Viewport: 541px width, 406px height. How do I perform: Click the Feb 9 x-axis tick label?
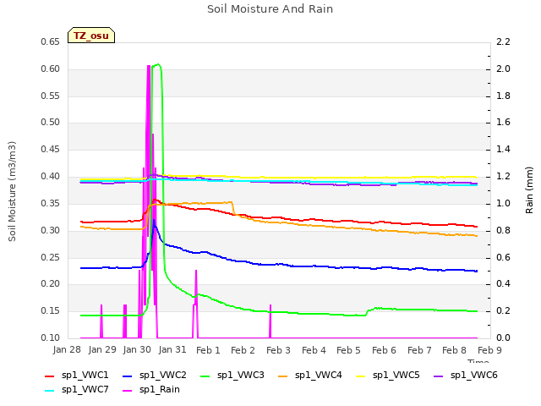click(489, 350)
